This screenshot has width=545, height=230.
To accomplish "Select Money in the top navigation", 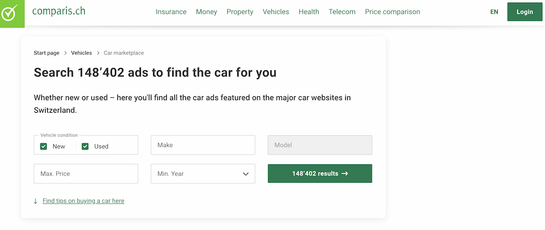I will (x=206, y=12).
